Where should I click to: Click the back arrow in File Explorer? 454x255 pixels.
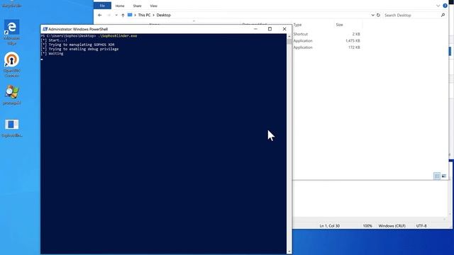click(100, 15)
